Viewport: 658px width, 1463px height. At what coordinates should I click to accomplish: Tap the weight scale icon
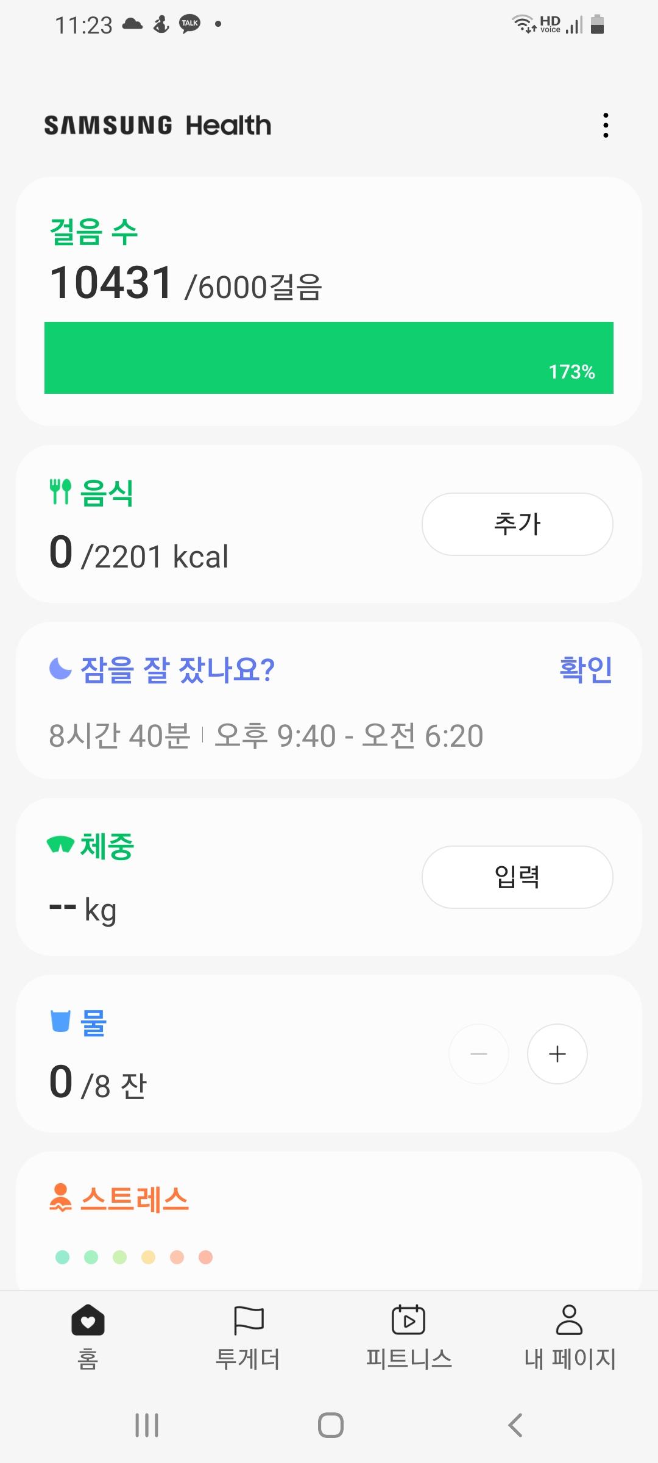(60, 845)
